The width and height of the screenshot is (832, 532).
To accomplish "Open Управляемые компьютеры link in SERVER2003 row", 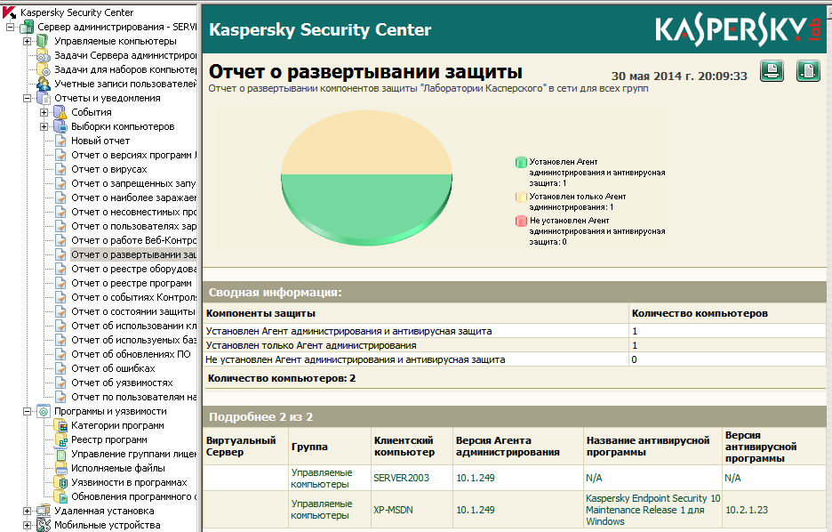I will (322, 479).
